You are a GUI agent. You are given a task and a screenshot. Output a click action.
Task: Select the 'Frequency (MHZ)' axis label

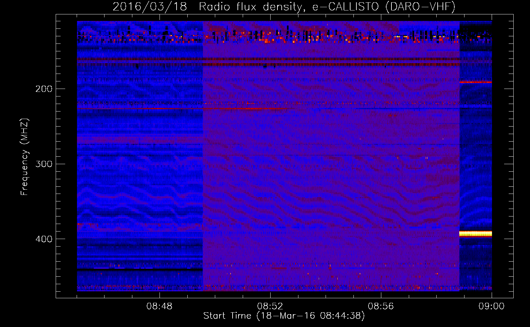[25, 157]
